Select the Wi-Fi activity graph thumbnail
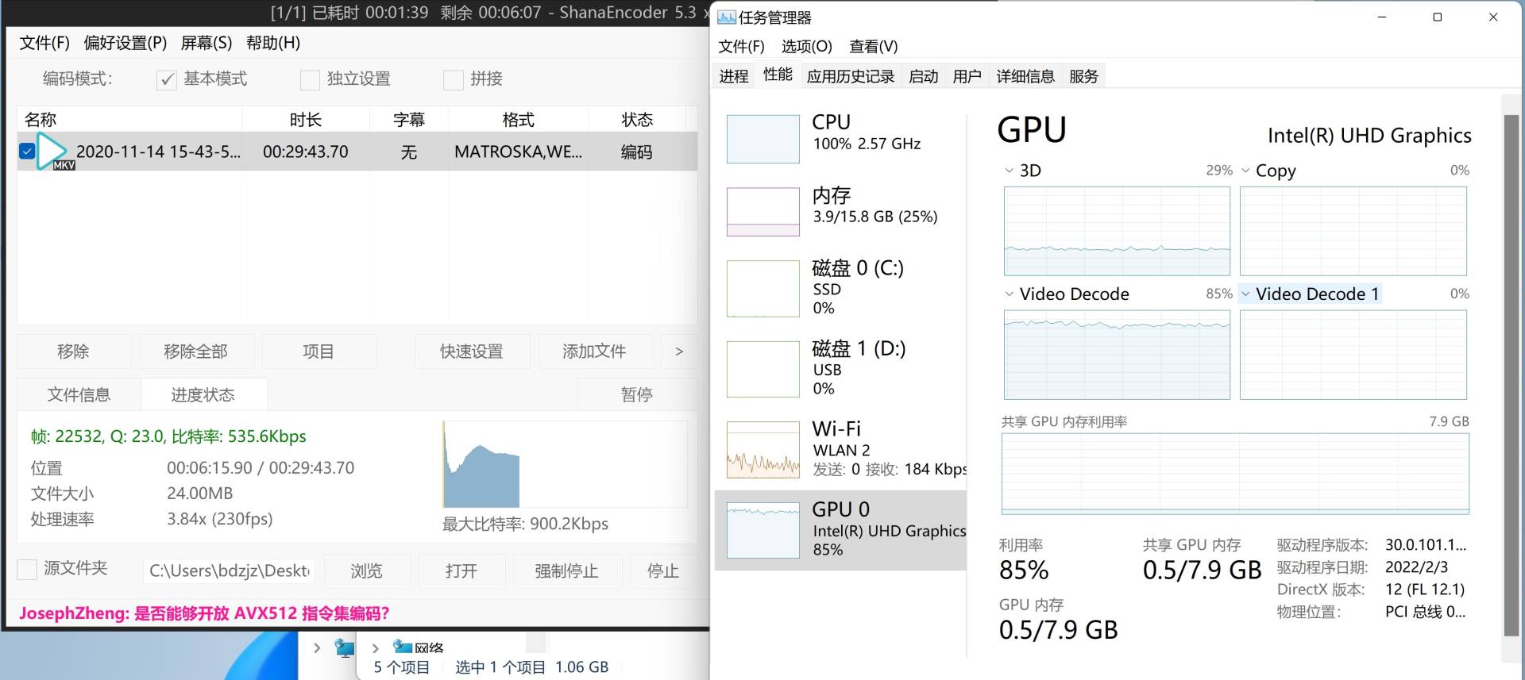Viewport: 1525px width, 680px height. tap(762, 450)
